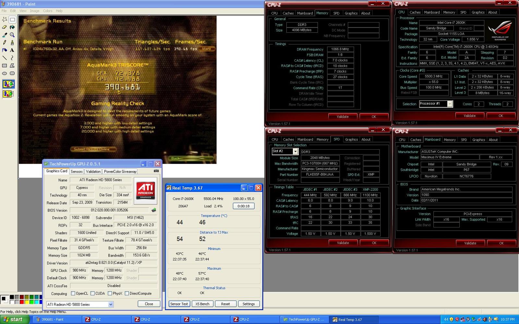Open Caches tab in the Memory CPU-Z window

(288, 13)
